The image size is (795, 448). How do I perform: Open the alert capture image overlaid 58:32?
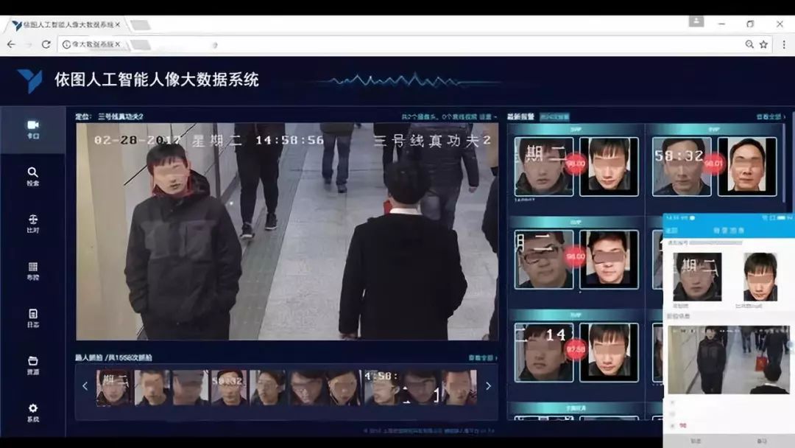[682, 166]
